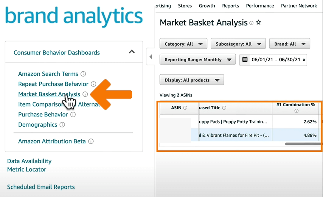The height and width of the screenshot is (197, 323).
Task: Favorite Market Basket Analysis with star icon
Action: pos(259,23)
